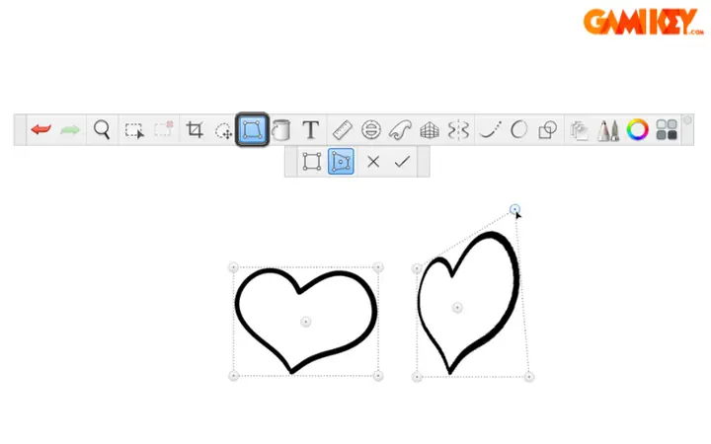711x444 pixels.
Task: Click the left heart's top-left corner handle
Action: click(233, 267)
